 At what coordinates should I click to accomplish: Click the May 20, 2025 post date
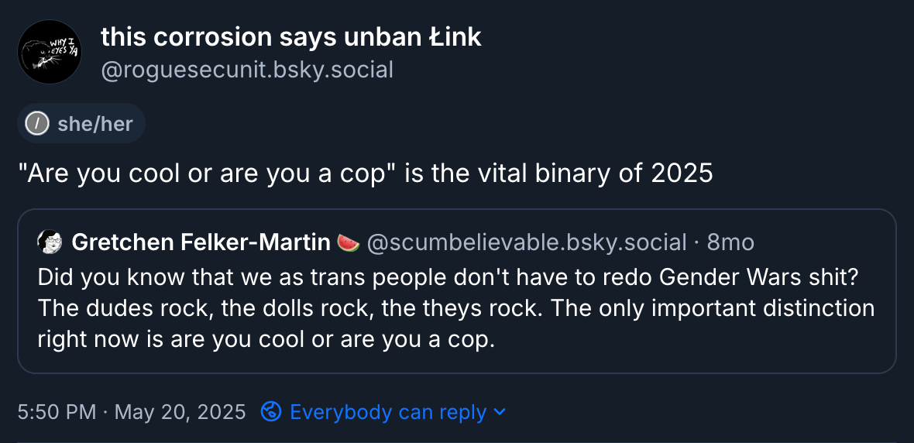[180, 411]
